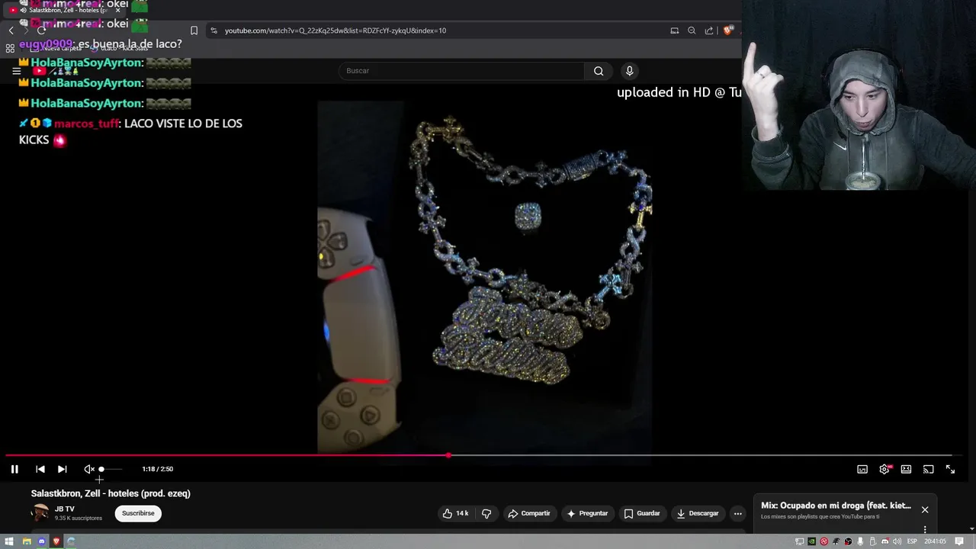Go back in browser history
976x549 pixels.
point(11,30)
